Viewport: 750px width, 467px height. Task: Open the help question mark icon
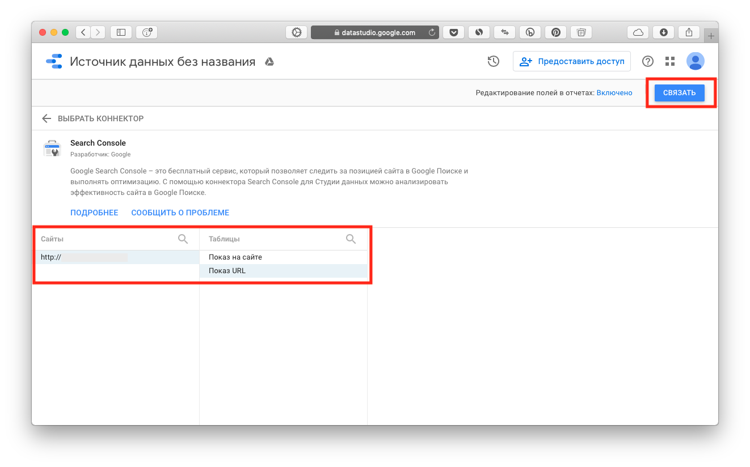(x=647, y=61)
